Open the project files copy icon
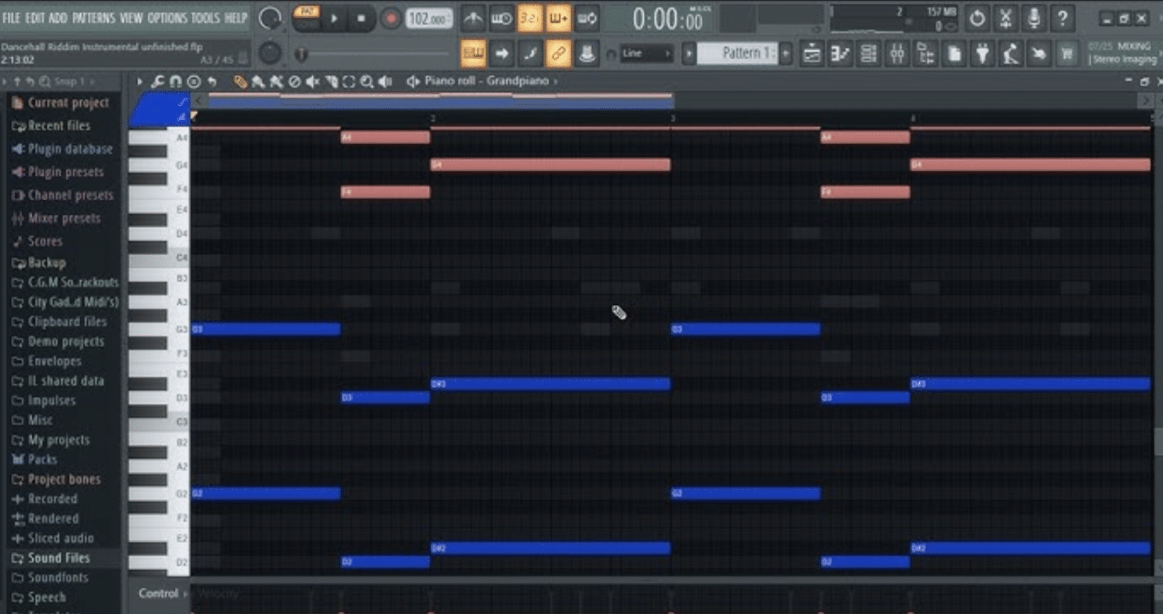 pyautogui.click(x=954, y=53)
